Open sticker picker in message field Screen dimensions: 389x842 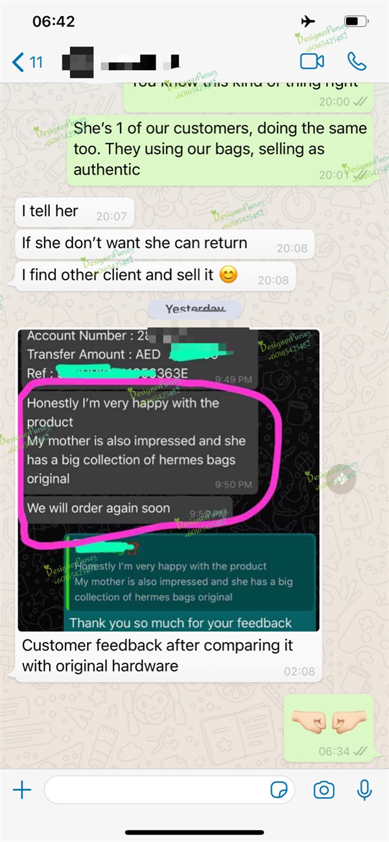tap(279, 790)
